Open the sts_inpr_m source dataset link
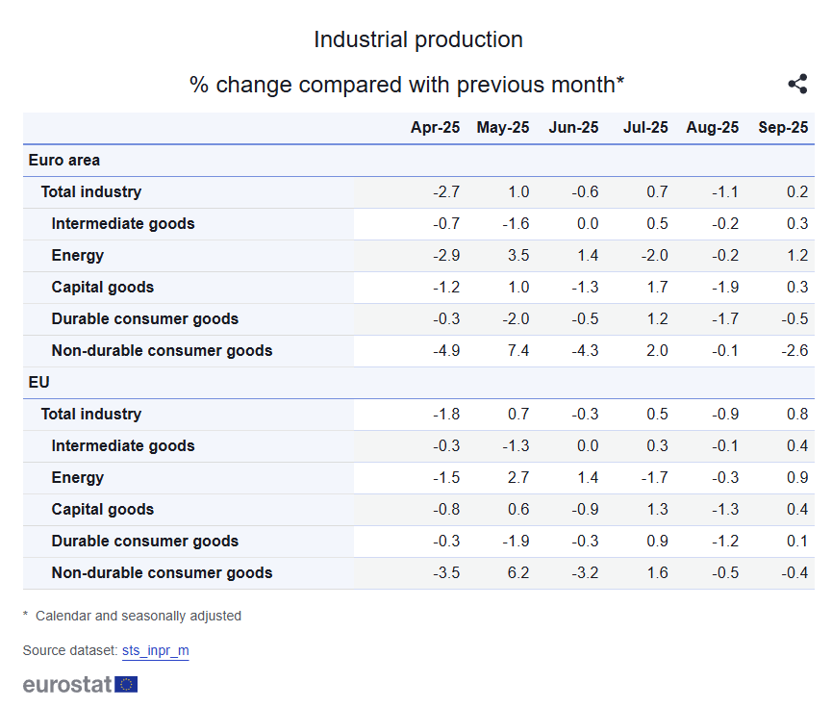Screen dimensions: 832x707 point(155,651)
